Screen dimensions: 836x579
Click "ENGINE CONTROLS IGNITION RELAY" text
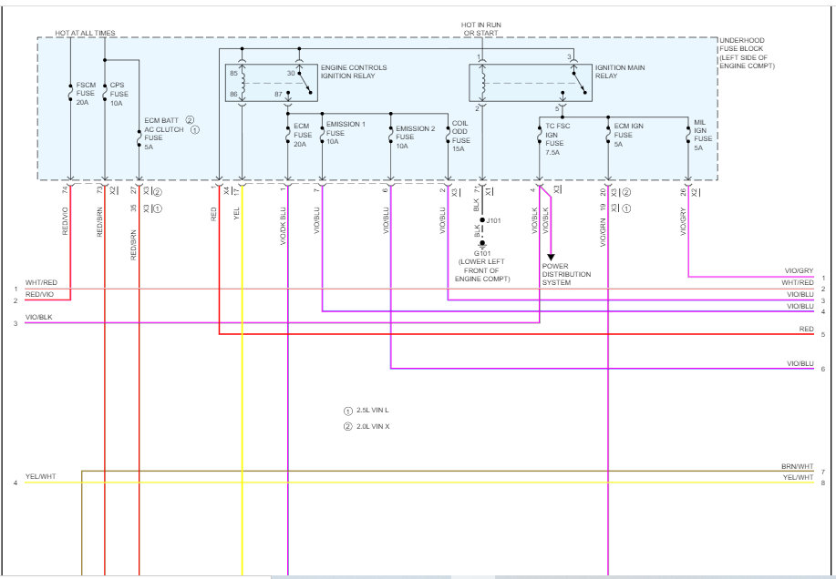pyautogui.click(x=354, y=71)
